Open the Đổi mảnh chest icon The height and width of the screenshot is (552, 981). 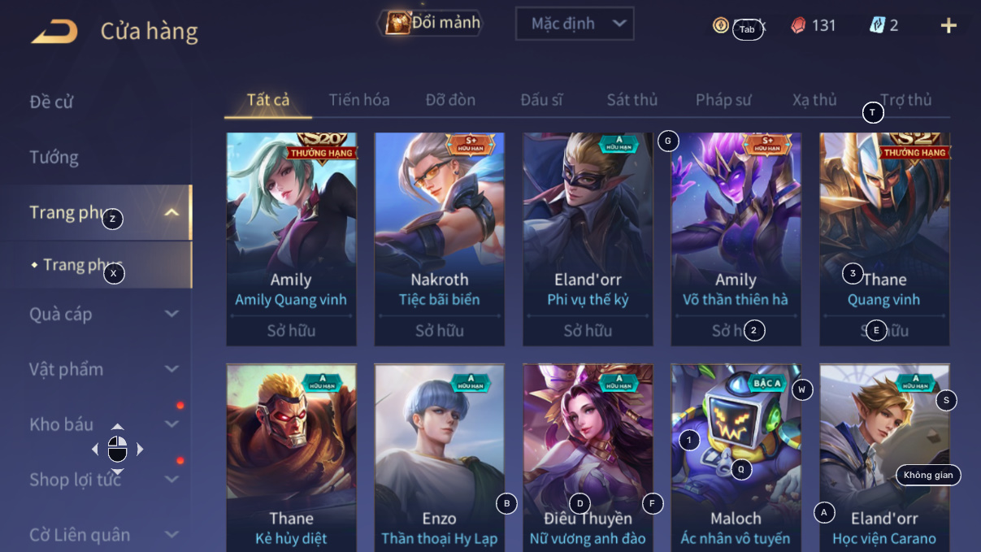(x=398, y=23)
